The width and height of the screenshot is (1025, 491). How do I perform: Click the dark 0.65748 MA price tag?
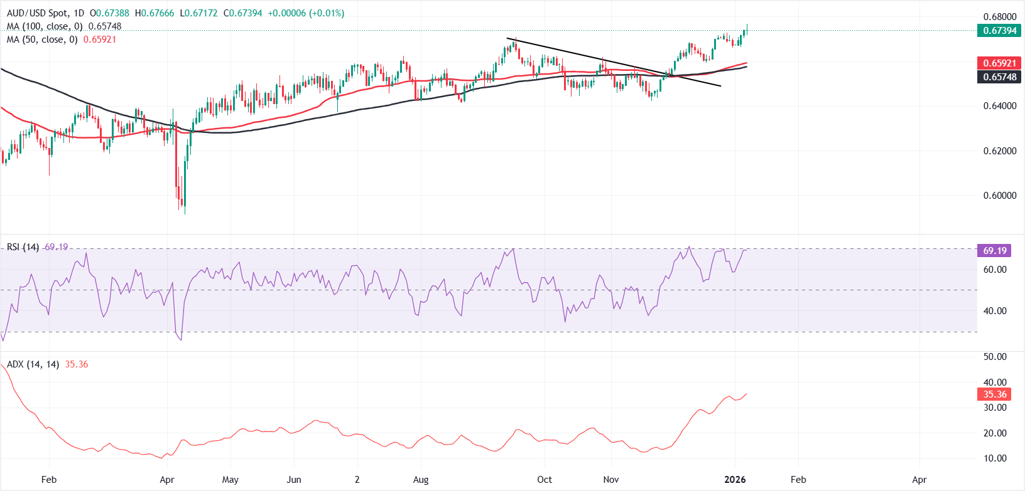click(999, 77)
